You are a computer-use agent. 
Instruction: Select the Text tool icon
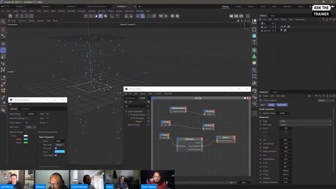[x=254, y=42]
